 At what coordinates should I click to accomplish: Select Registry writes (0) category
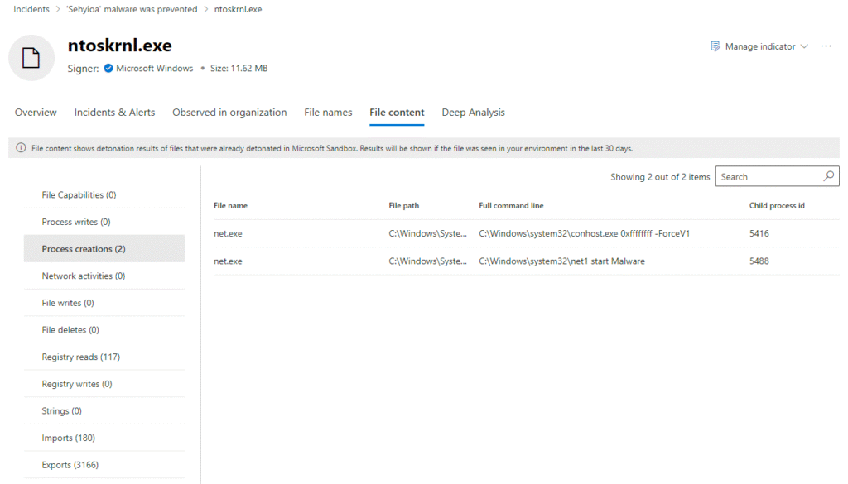(104, 384)
